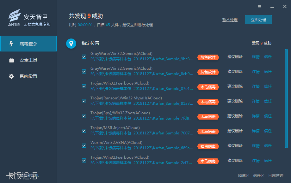Click 建议删除 on Worm/Win32.VBNA row
This screenshot has width=291, height=183.
point(235,146)
